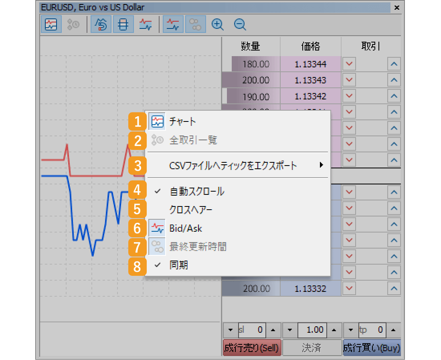441x360 pixels.
Task: Zoom out with the magnifier minus icon
Action: (x=240, y=24)
